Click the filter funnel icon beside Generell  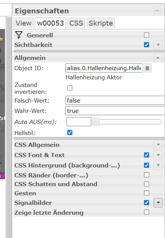pyautogui.click(x=19, y=35)
